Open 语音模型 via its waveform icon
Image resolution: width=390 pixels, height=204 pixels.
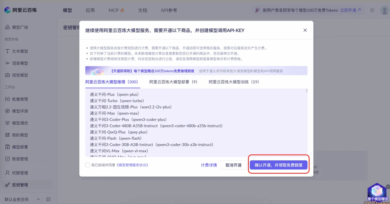[x=8, y=63]
